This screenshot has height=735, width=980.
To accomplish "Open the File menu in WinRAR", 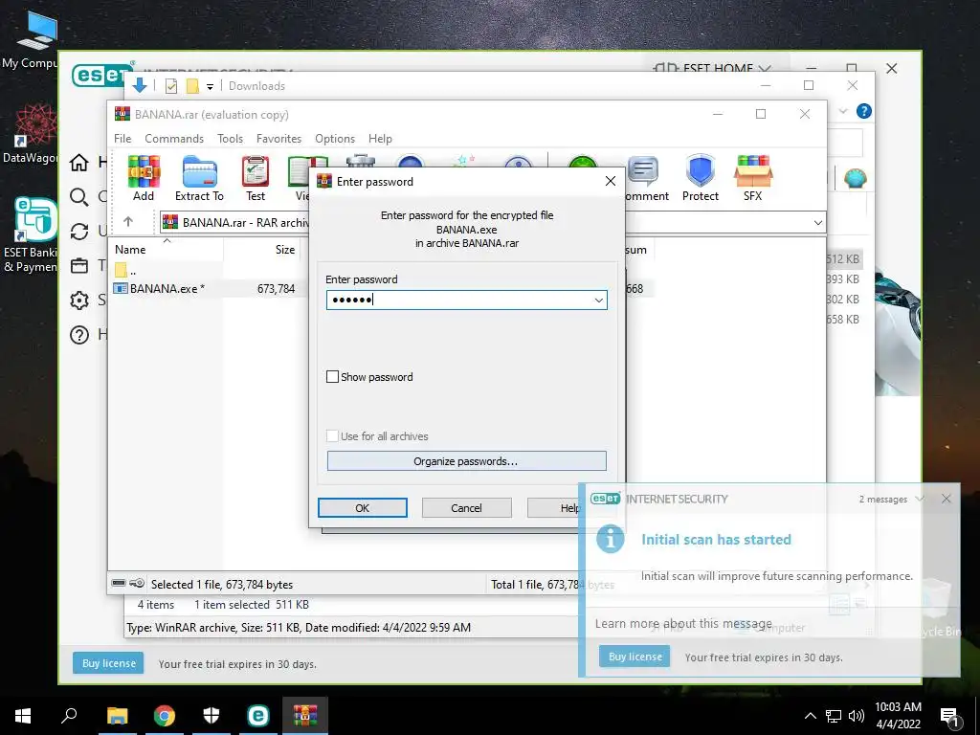I will click(x=122, y=138).
